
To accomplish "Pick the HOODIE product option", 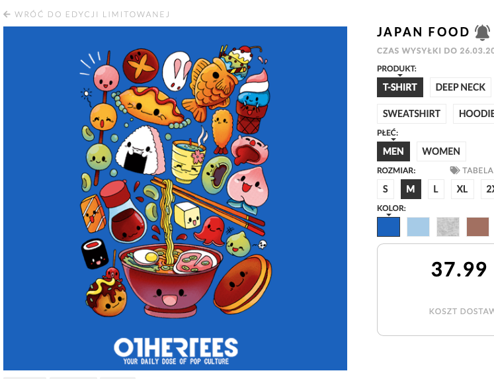I will coord(476,114).
